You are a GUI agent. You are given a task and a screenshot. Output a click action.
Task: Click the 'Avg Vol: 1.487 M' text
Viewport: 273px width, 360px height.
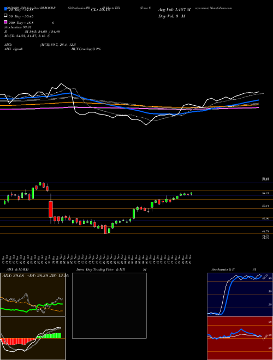tap(174, 10)
